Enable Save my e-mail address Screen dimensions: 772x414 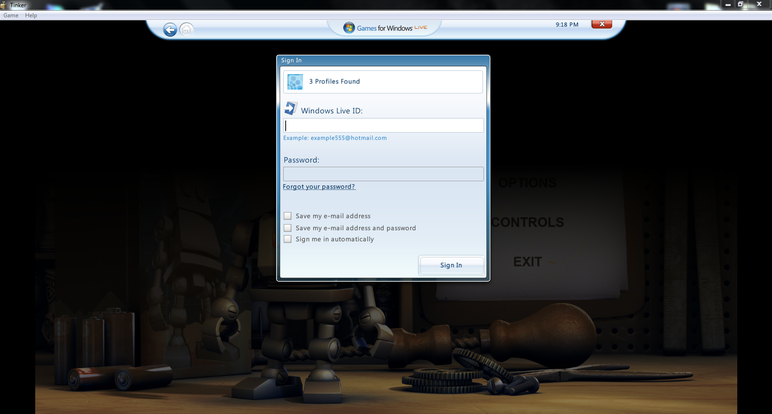point(288,216)
